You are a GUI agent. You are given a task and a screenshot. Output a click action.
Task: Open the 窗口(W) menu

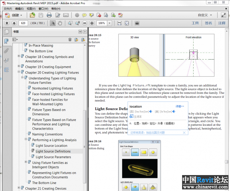tap(43, 9)
